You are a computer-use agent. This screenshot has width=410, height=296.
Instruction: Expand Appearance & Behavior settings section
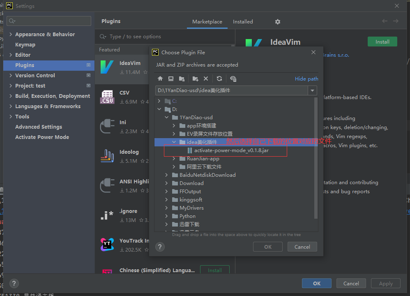tap(11, 34)
